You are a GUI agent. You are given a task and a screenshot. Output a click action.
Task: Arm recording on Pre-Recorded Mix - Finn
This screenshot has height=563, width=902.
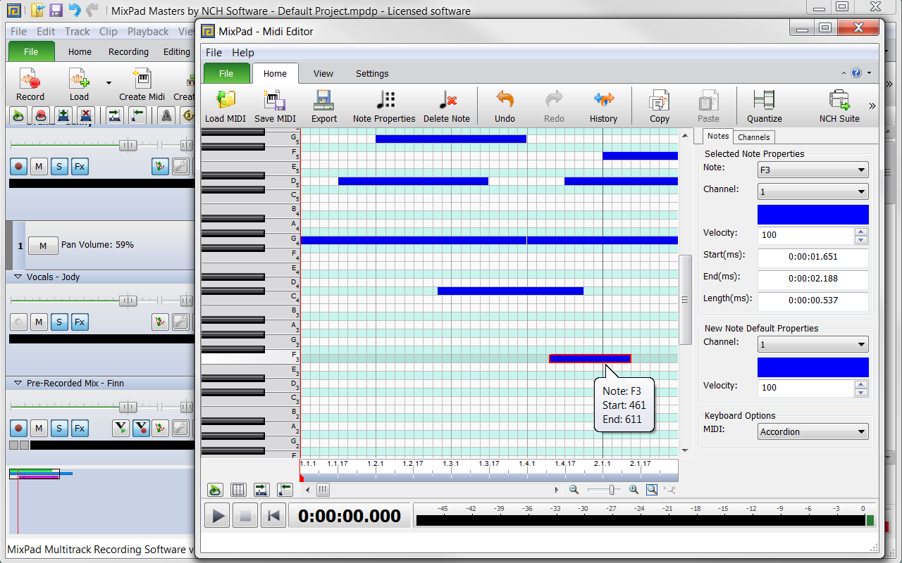tap(18, 428)
